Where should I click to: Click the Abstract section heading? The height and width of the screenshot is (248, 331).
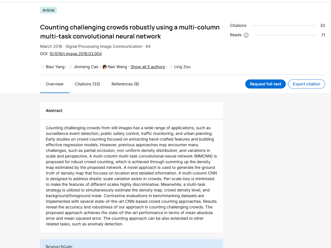(x=54, y=111)
